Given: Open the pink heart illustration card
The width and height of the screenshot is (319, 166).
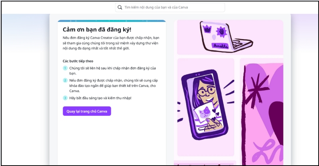Looking at the screenshot, I should pyautogui.click(x=262, y=112).
